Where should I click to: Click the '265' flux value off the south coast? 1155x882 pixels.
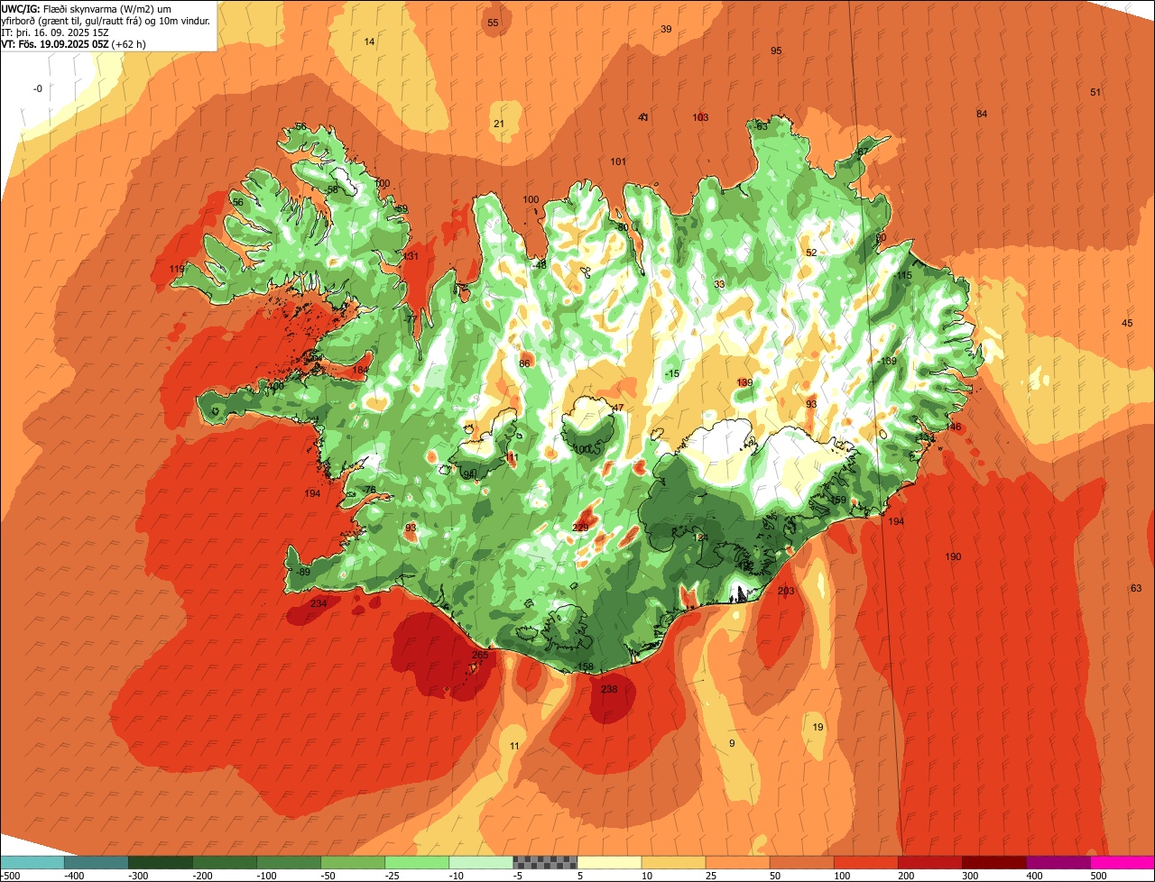(480, 656)
